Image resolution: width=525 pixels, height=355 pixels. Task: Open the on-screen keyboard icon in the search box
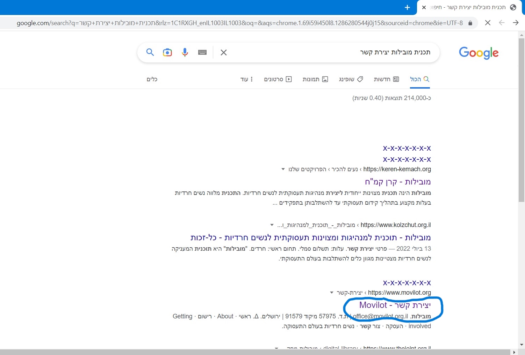(202, 52)
